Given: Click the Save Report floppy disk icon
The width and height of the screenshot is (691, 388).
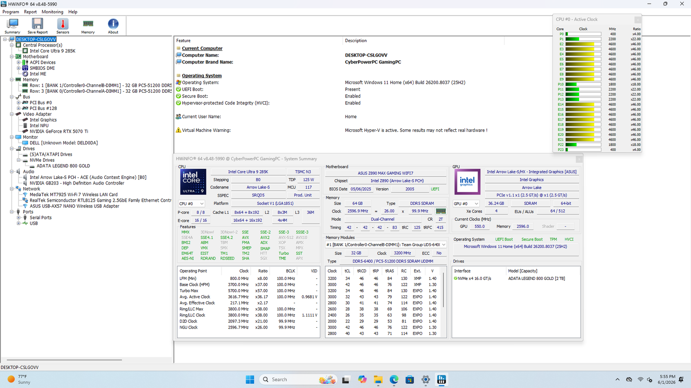Looking at the screenshot, I should click(38, 23).
